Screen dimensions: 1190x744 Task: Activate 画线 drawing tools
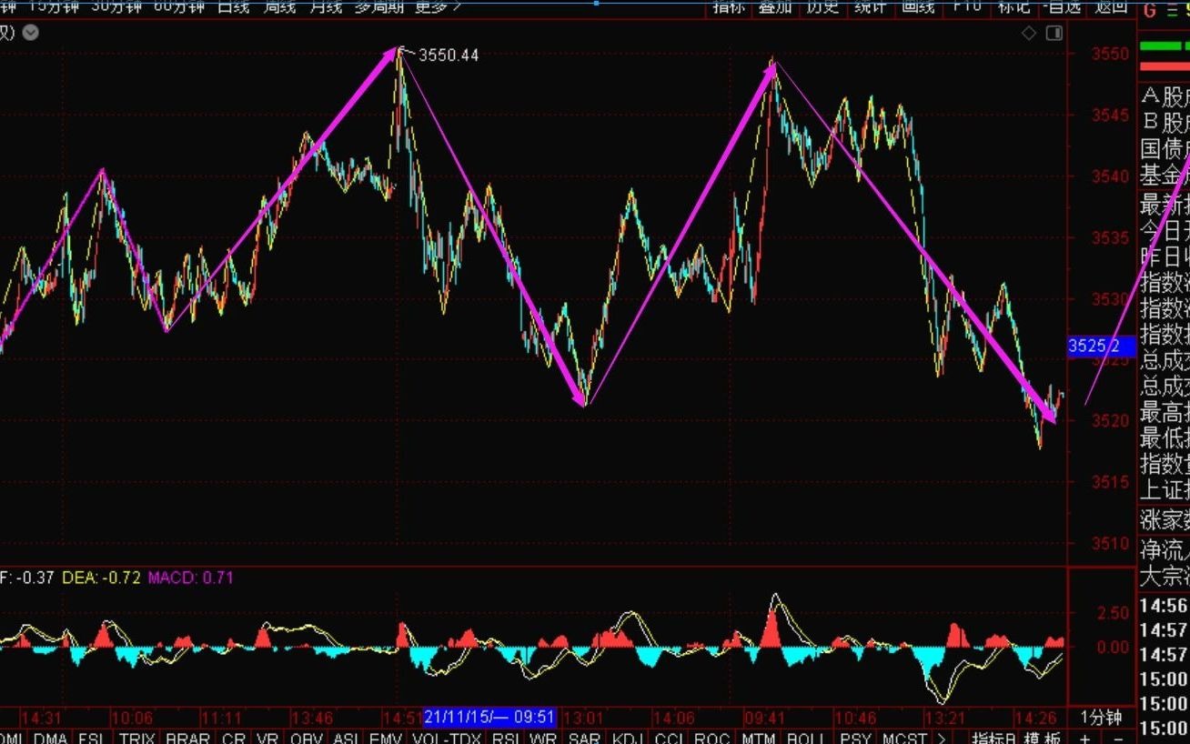[x=918, y=6]
